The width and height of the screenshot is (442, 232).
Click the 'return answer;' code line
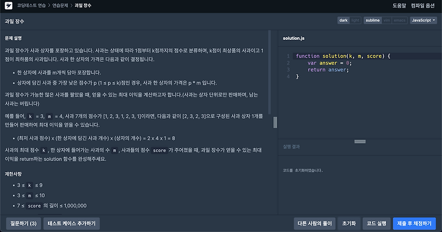point(328,70)
